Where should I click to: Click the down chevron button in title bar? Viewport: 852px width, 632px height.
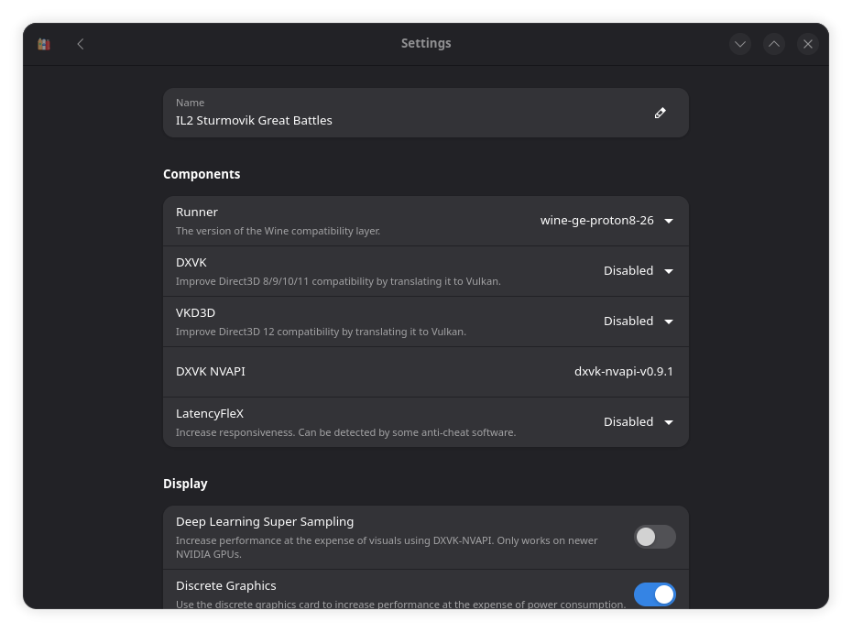740,44
